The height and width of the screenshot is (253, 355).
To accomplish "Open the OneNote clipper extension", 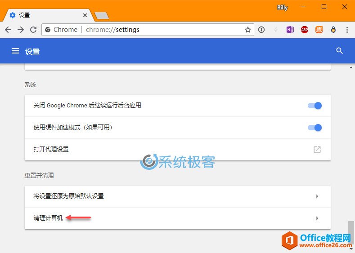I will [x=290, y=30].
